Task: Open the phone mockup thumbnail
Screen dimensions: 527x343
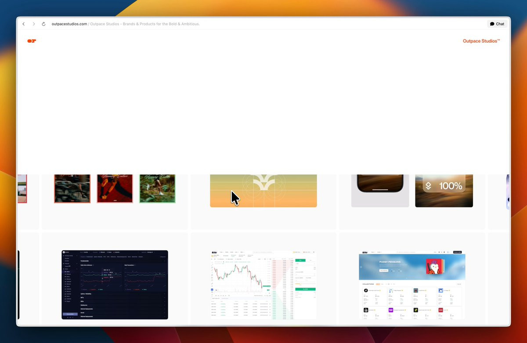Action: click(380, 191)
